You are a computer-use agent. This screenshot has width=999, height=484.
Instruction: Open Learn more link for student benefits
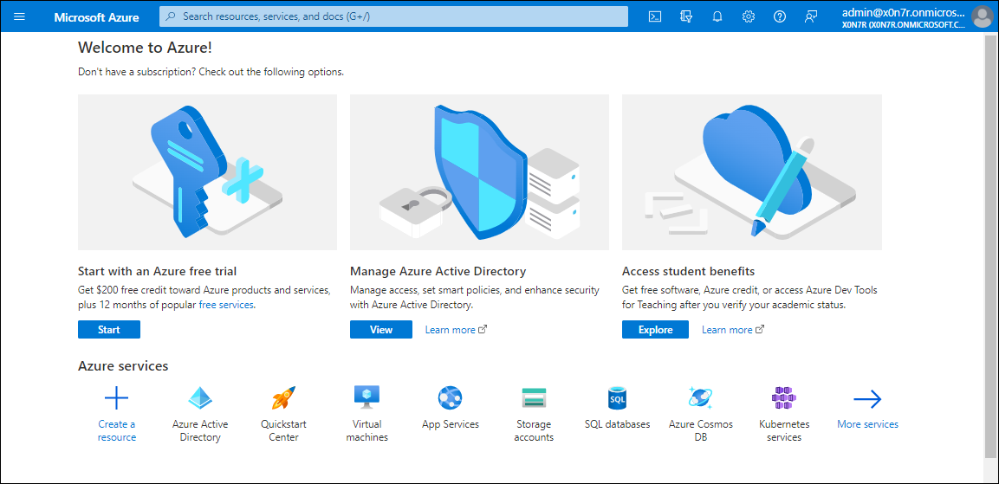tap(733, 330)
